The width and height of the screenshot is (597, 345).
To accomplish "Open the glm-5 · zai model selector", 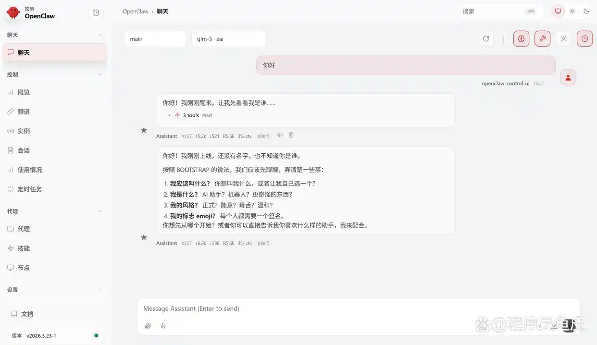I will [228, 38].
